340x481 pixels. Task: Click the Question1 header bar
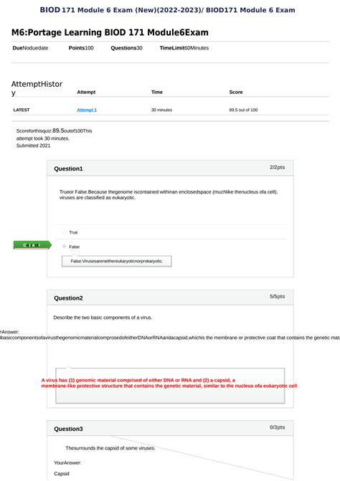170,168
